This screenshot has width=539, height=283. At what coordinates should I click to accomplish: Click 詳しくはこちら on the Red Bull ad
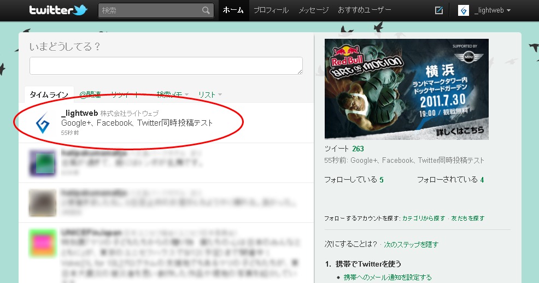point(460,131)
